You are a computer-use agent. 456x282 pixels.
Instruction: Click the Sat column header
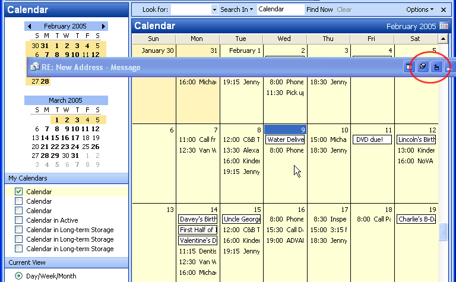click(x=415, y=39)
